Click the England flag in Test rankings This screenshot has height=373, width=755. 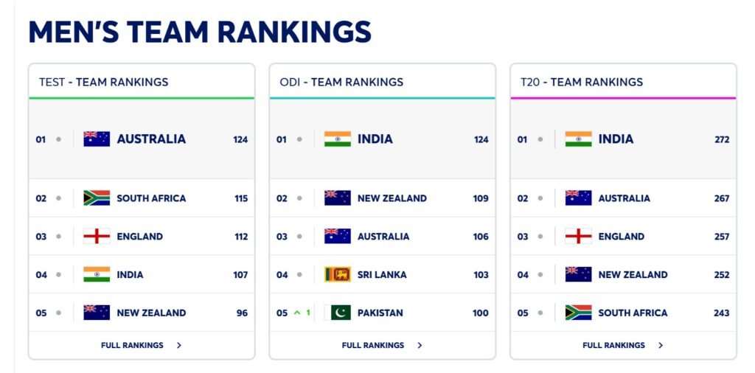[x=97, y=237]
